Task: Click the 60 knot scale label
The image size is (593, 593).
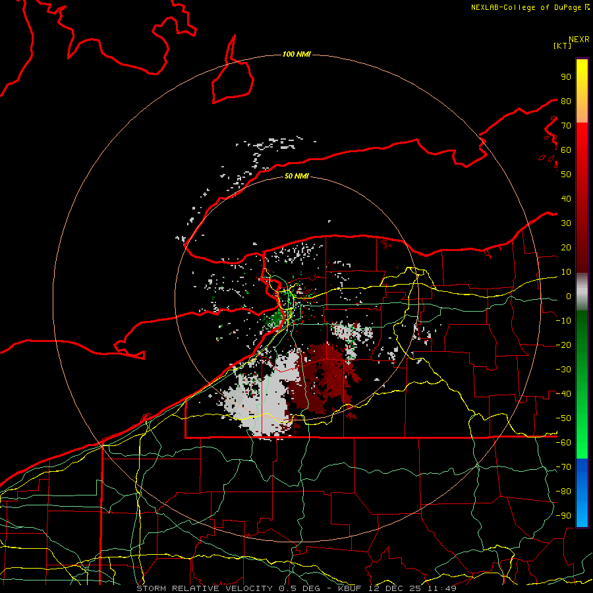Action: (x=566, y=150)
